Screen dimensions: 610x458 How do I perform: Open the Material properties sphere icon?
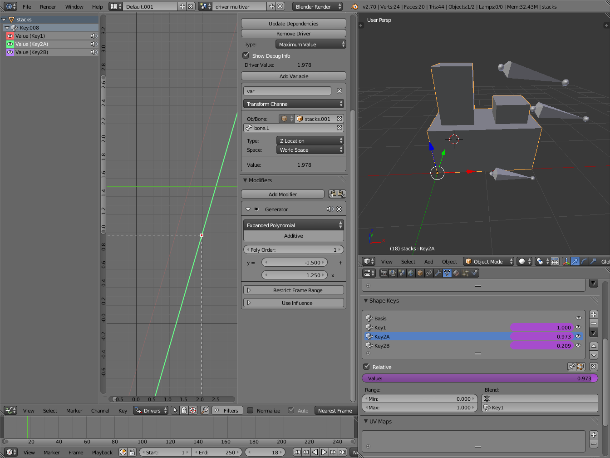coord(456,273)
